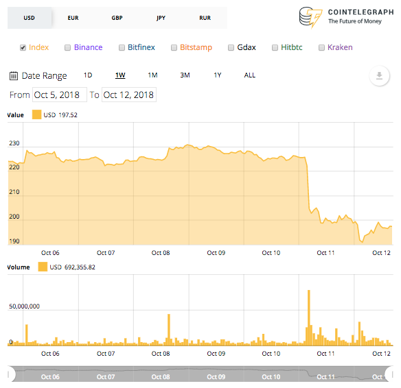Click the COINTELEGRAPH brand name
The width and height of the screenshot is (401, 388).
click(361, 12)
